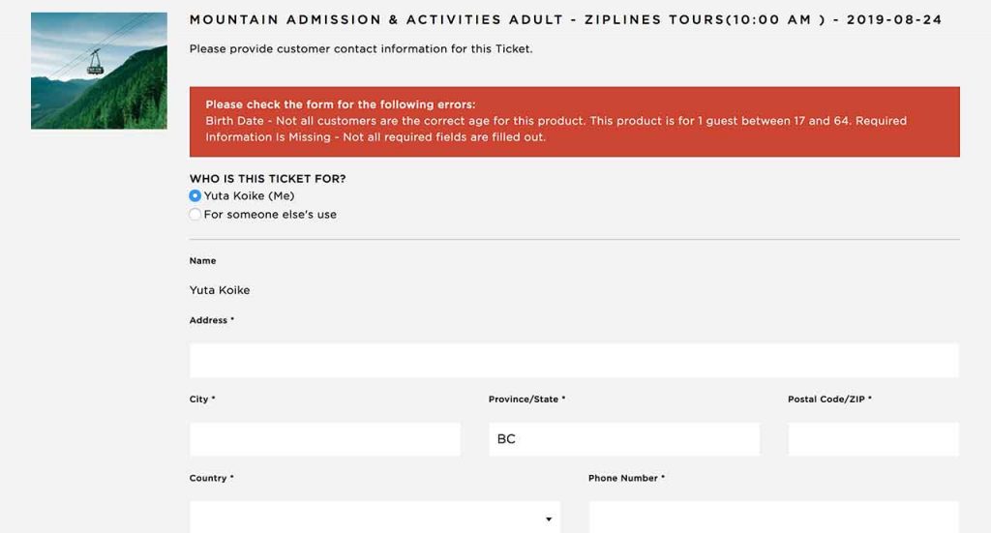Click the Phone Number input field
The height and width of the screenshot is (533, 991).
(x=773, y=518)
